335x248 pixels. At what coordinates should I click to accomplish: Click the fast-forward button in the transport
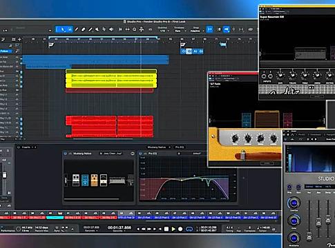tap(149, 229)
